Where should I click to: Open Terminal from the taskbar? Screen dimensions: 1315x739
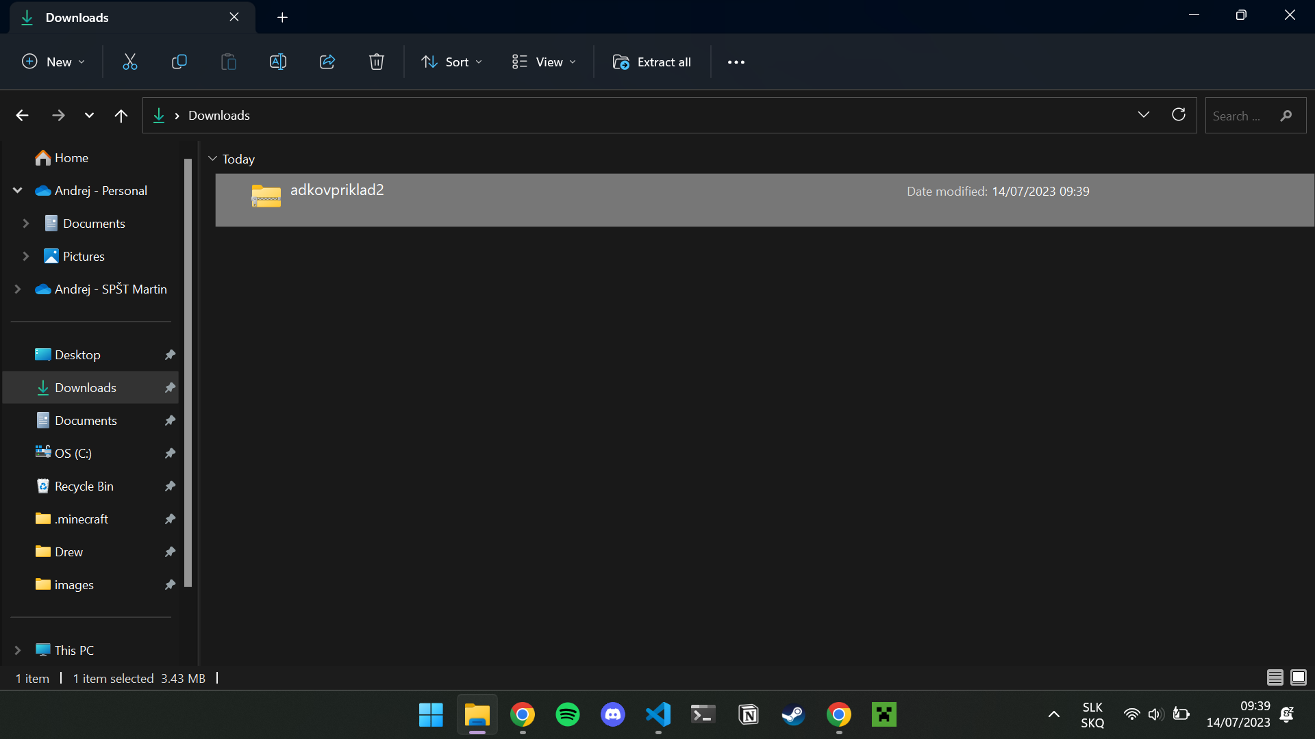coord(703,715)
